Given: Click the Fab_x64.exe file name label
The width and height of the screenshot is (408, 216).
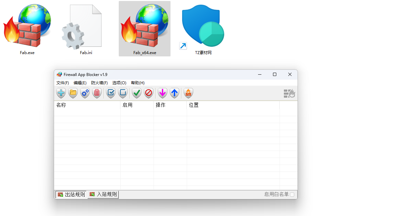Looking at the screenshot, I should [145, 53].
